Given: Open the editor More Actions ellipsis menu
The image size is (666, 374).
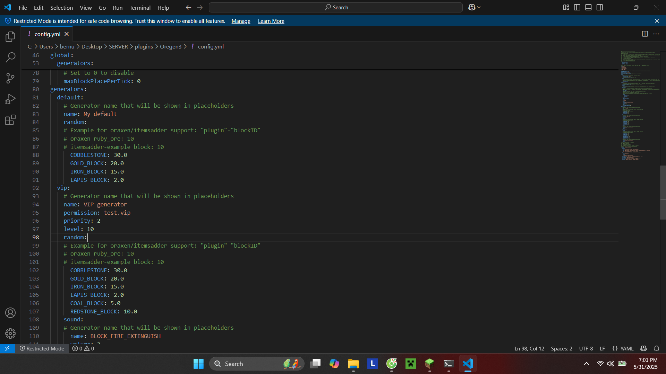Looking at the screenshot, I should [x=656, y=34].
